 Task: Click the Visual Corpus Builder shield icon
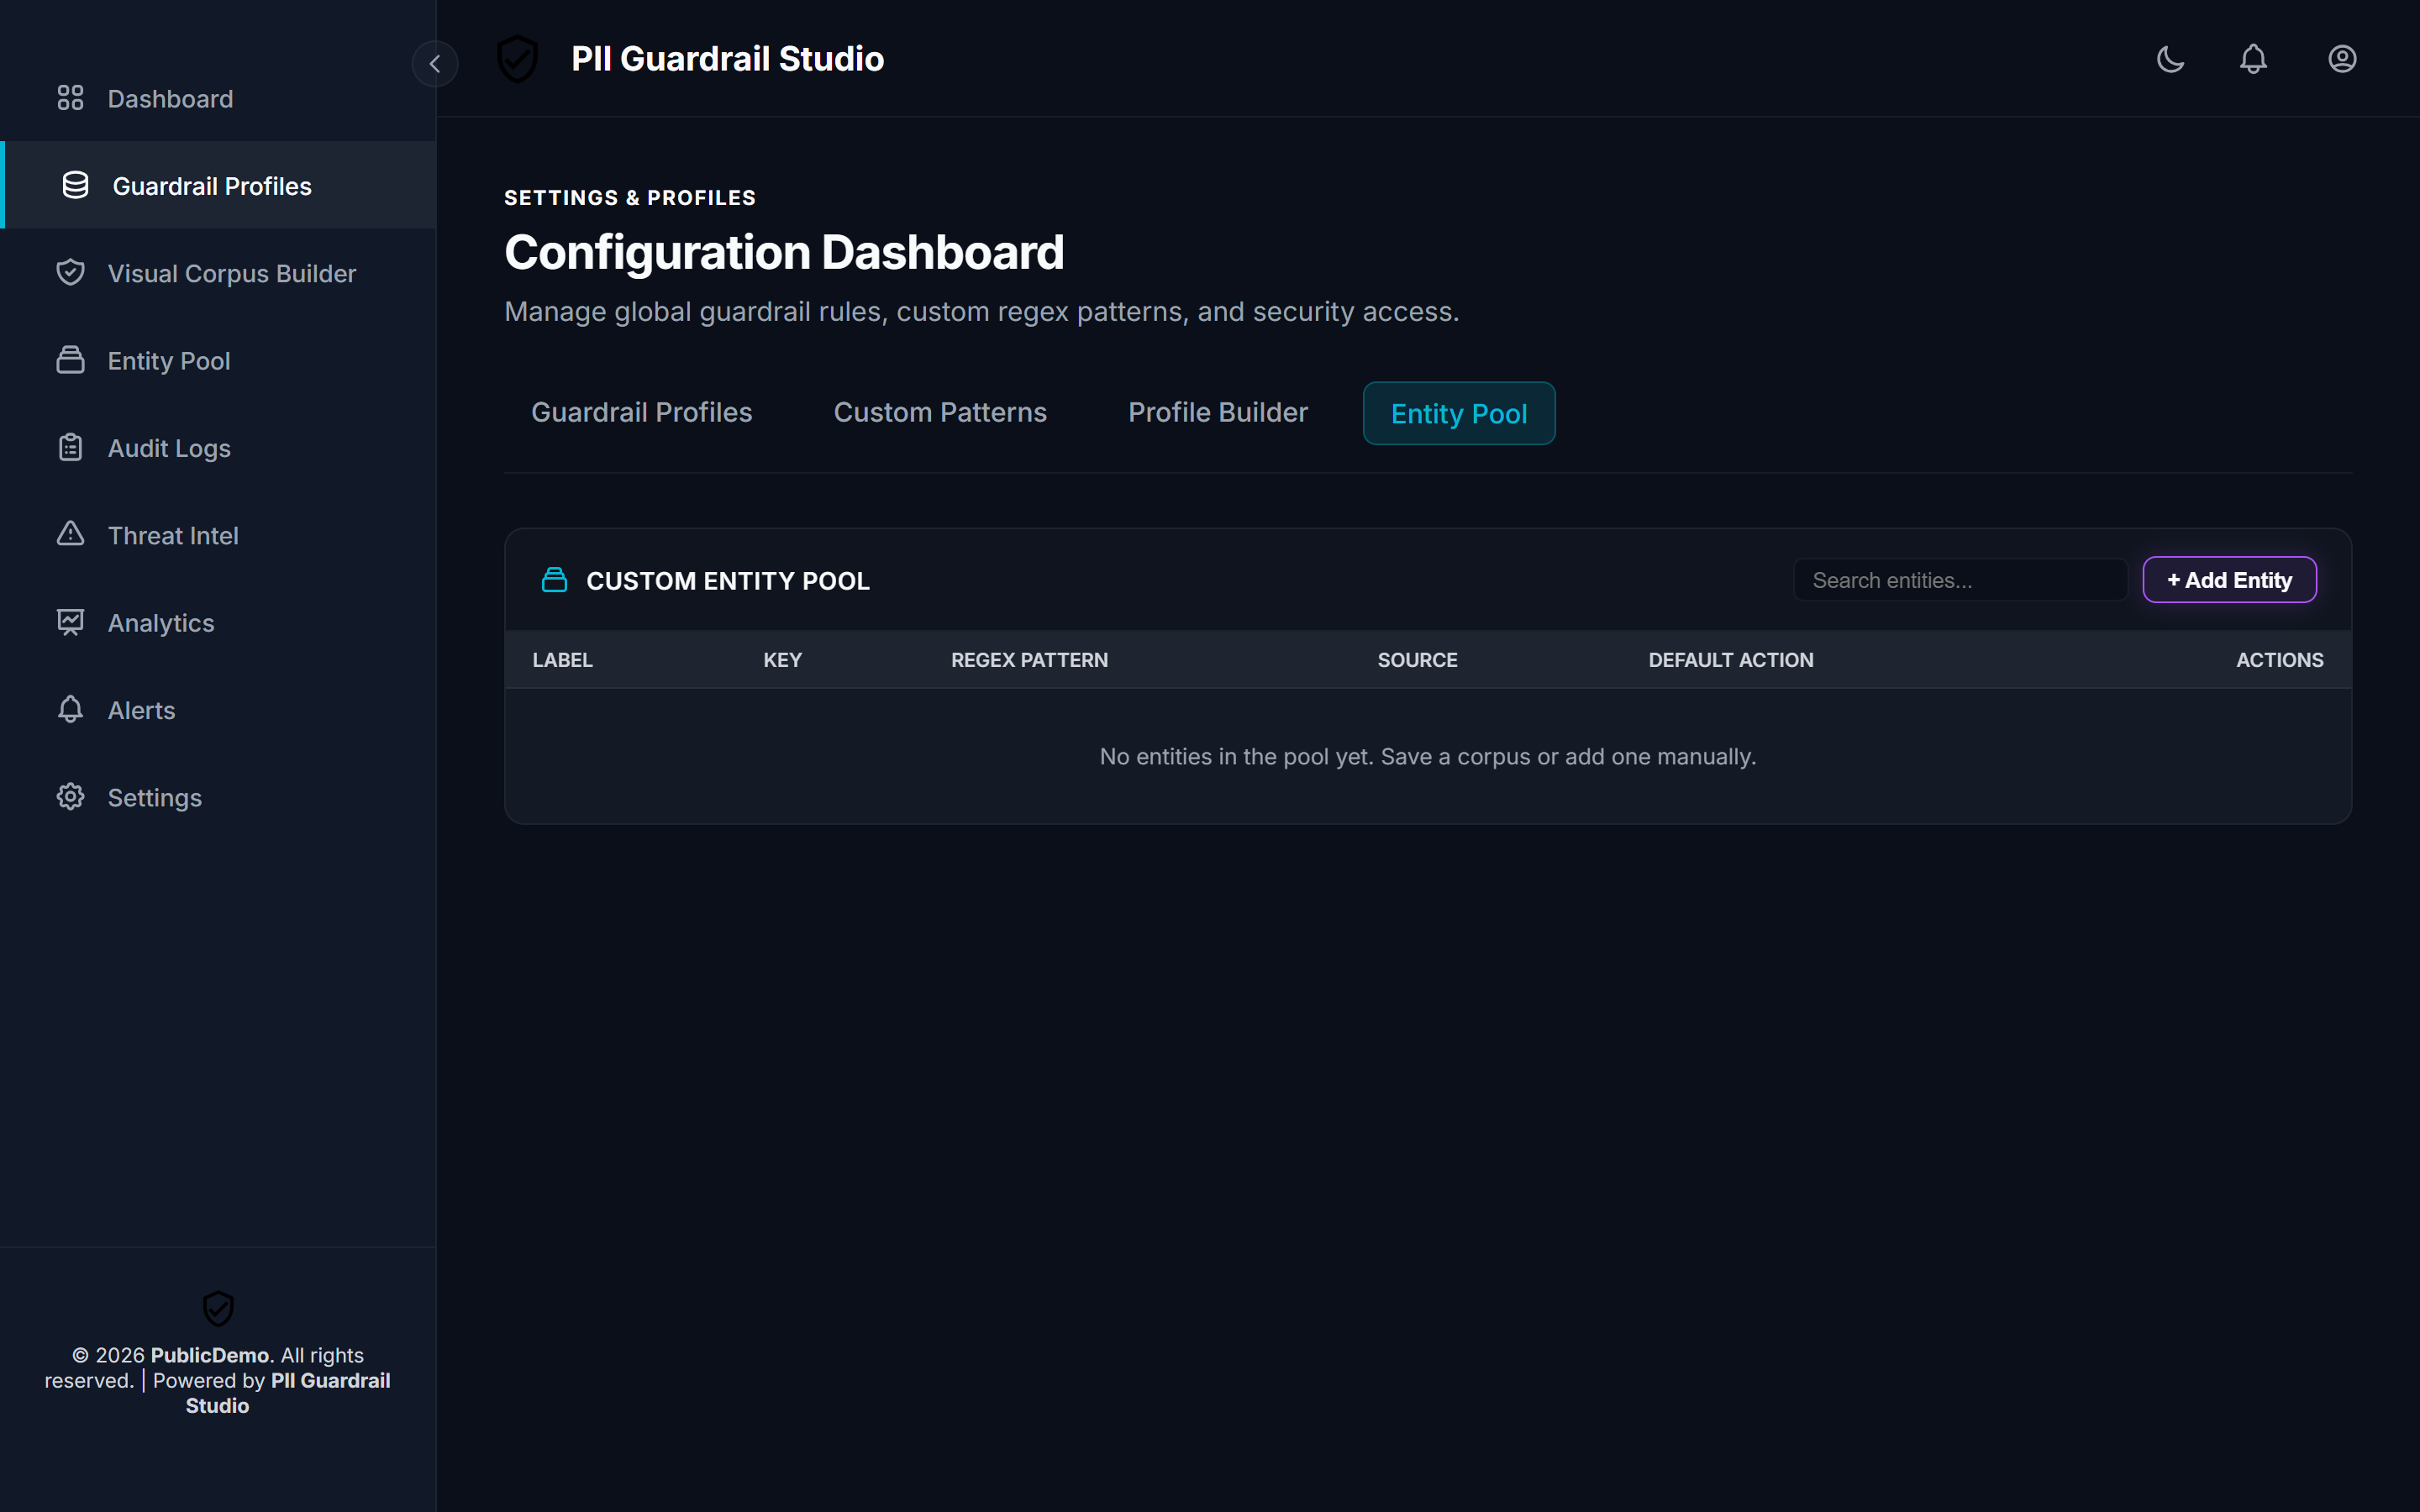(x=70, y=272)
